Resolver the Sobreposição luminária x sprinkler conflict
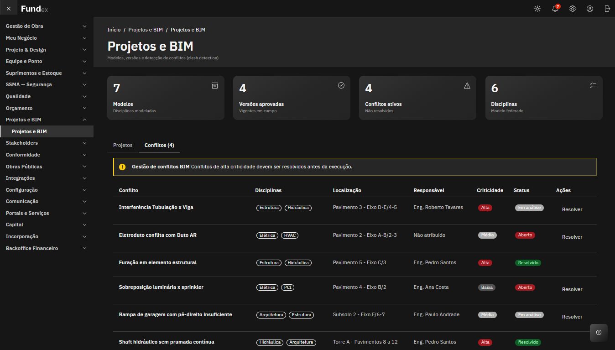 pyautogui.click(x=572, y=289)
